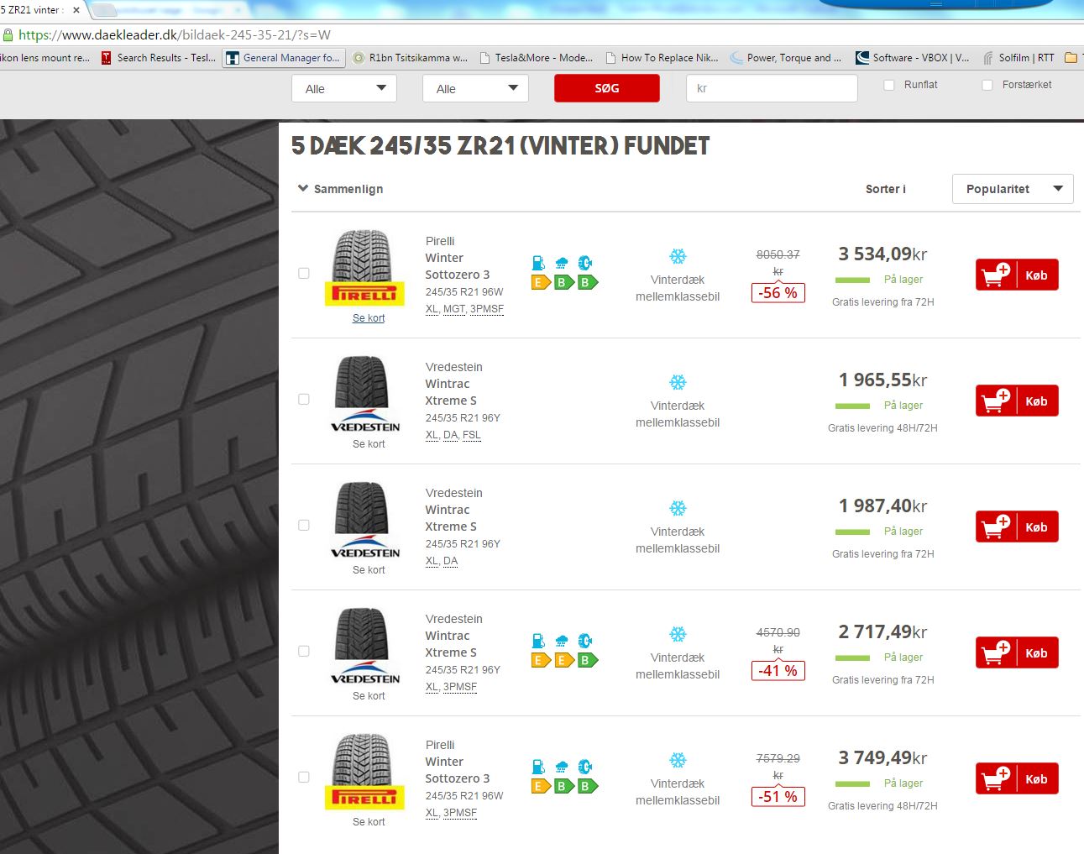
Task: Open the second Alle dropdown
Action: click(475, 88)
